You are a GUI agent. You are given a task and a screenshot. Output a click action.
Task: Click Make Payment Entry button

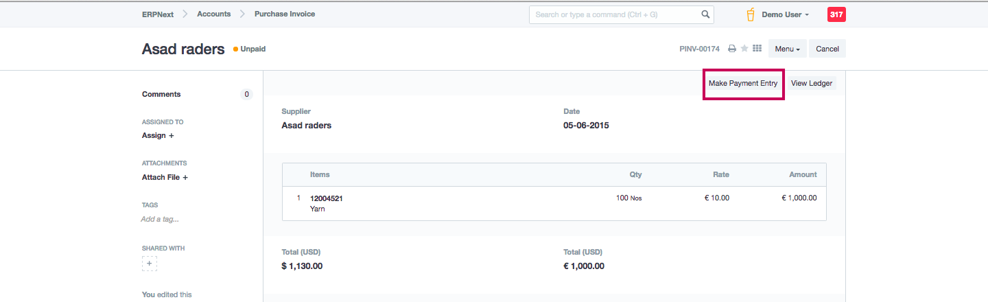(743, 83)
